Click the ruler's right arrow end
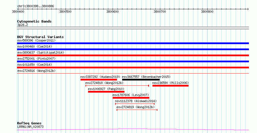The height and width of the screenshot is (133, 257). (248, 9)
